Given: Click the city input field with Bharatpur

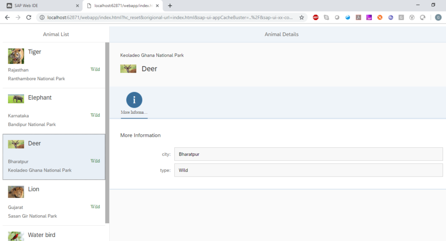Looking at the screenshot, I should click(x=308, y=154).
